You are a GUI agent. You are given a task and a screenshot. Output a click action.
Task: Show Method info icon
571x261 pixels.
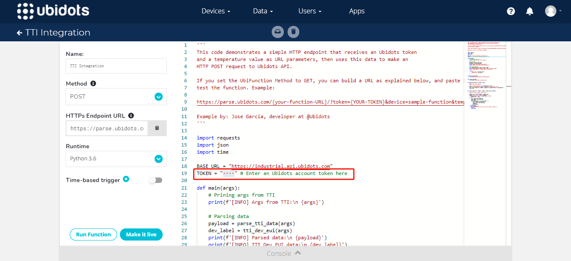(93, 84)
